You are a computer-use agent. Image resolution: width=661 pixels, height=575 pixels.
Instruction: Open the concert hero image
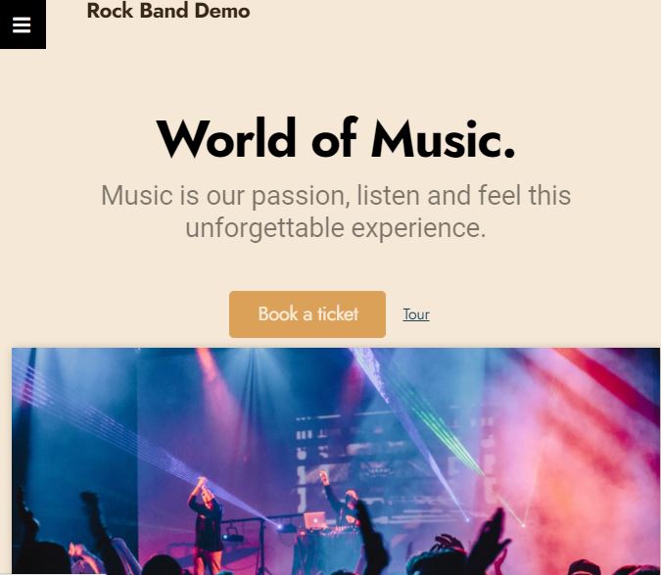(336, 461)
